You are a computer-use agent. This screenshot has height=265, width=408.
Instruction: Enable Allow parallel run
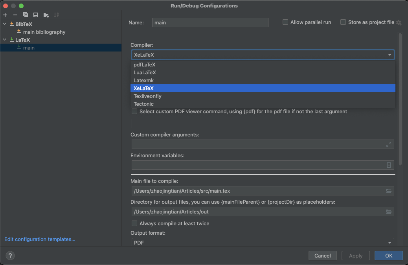285,22
